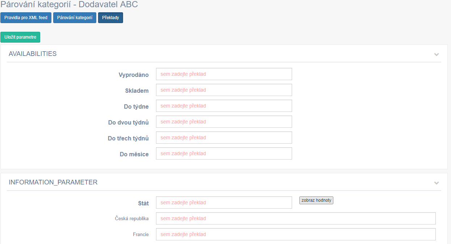Focus the Do třech týdnů translation field
This screenshot has height=244, width=451.
224,138
